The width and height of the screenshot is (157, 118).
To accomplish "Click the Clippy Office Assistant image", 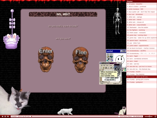I will pyautogui.click(x=118, y=71).
